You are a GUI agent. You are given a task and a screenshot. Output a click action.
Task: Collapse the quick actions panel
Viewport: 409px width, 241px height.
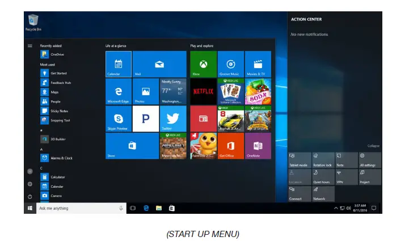pos(373,146)
